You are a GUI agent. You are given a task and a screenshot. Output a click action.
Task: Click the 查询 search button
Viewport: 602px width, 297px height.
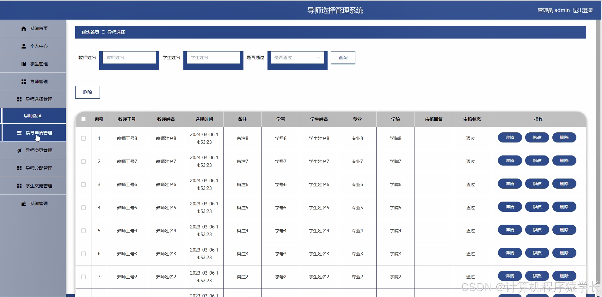click(x=343, y=58)
